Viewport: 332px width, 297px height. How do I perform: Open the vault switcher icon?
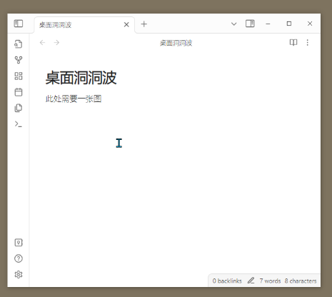pos(19,243)
